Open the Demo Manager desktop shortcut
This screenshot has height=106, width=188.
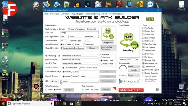pyautogui.click(x=5, y=61)
